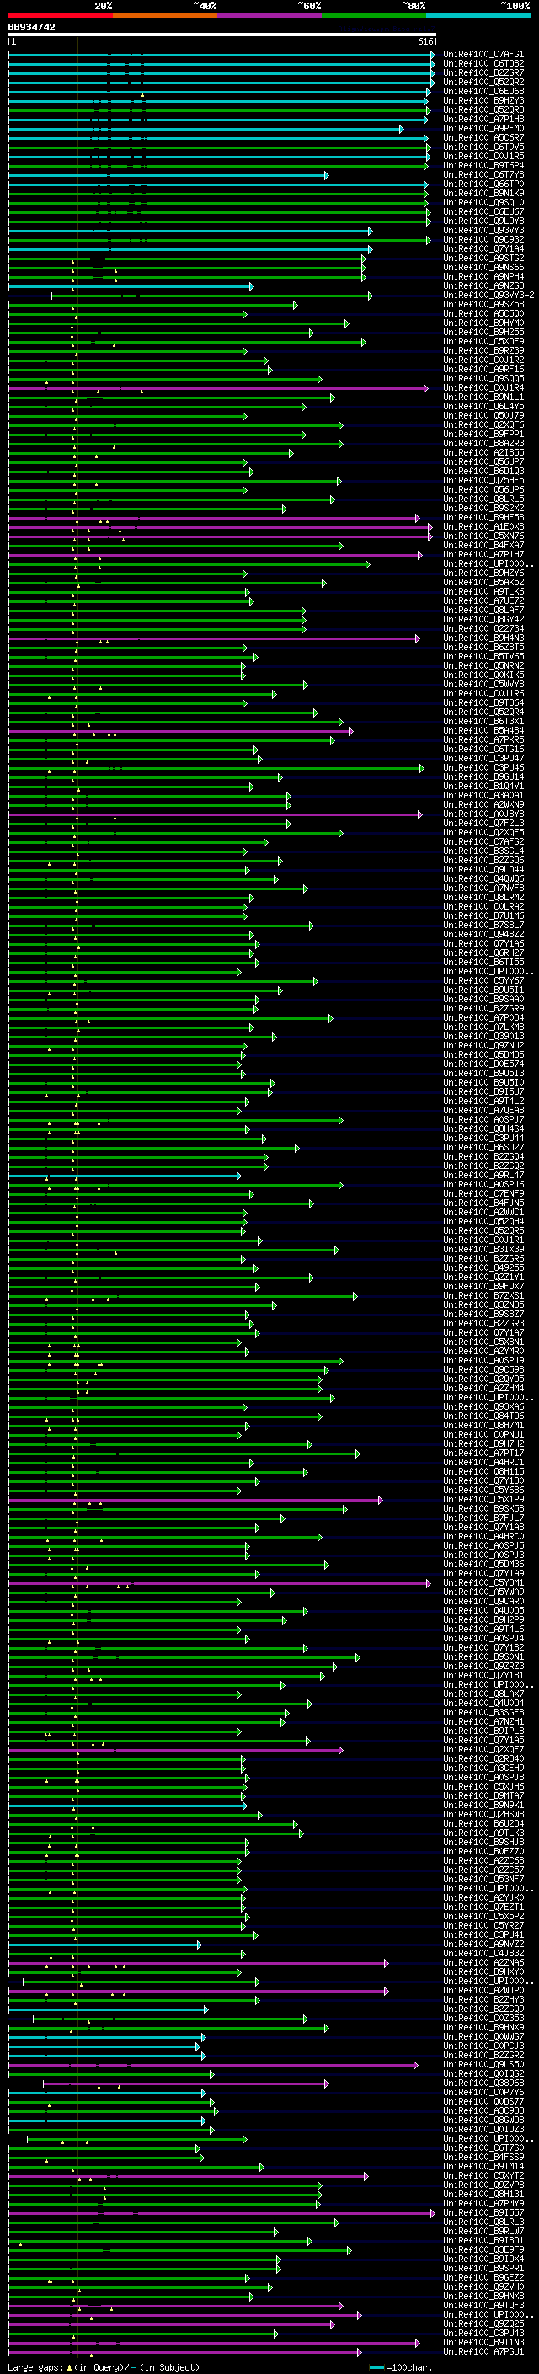Select label UniRef100_C5XDE9
Screen dimensions: 539x2374
click(483, 342)
